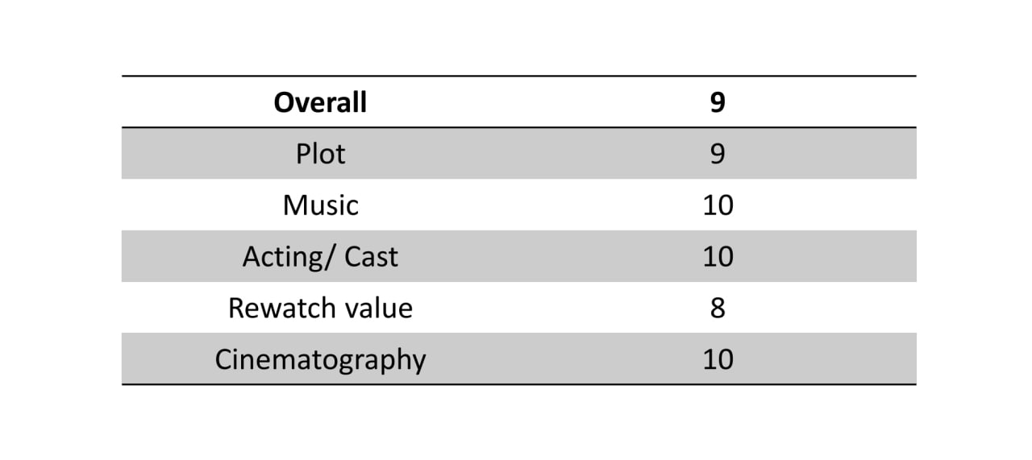Click the slash between Acting and Cast
Viewport: 1032px width, 460px height.
click(327, 256)
